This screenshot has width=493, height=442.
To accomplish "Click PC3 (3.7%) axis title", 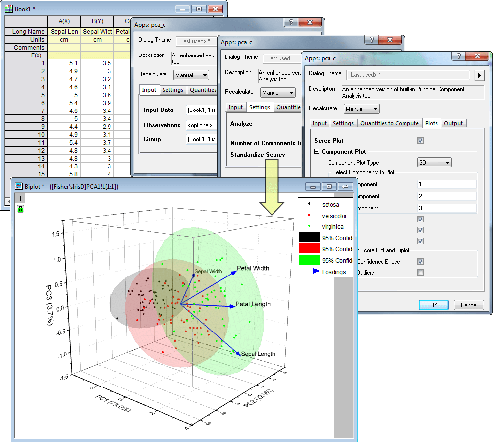I will 50,305.
